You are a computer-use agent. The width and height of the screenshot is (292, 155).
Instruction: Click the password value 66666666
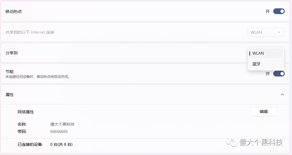click(59, 131)
